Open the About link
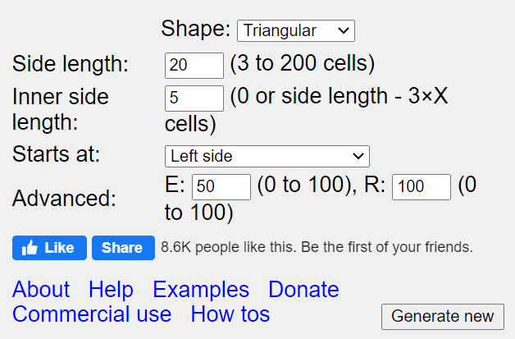 point(41,290)
